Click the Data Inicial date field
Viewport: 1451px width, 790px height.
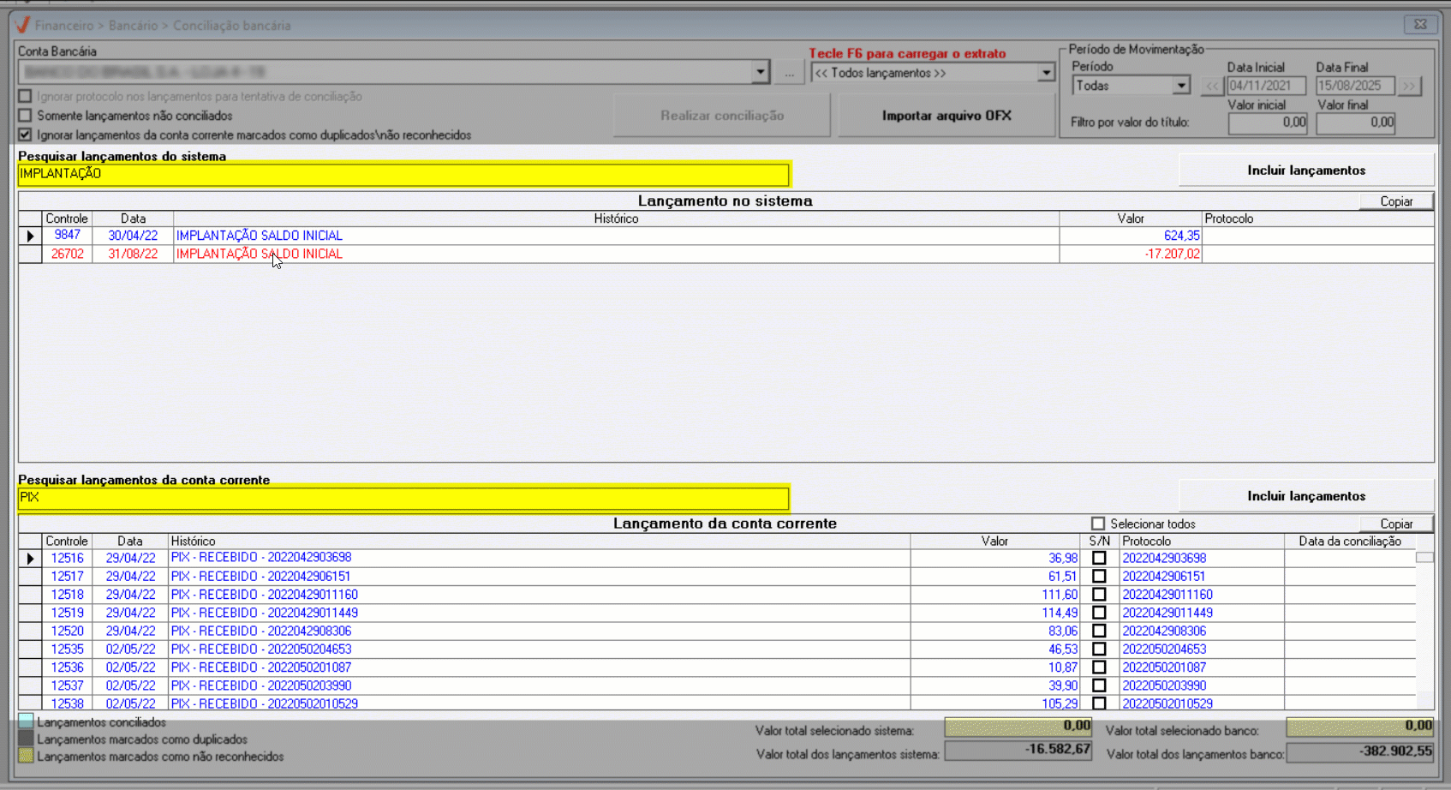(1265, 86)
